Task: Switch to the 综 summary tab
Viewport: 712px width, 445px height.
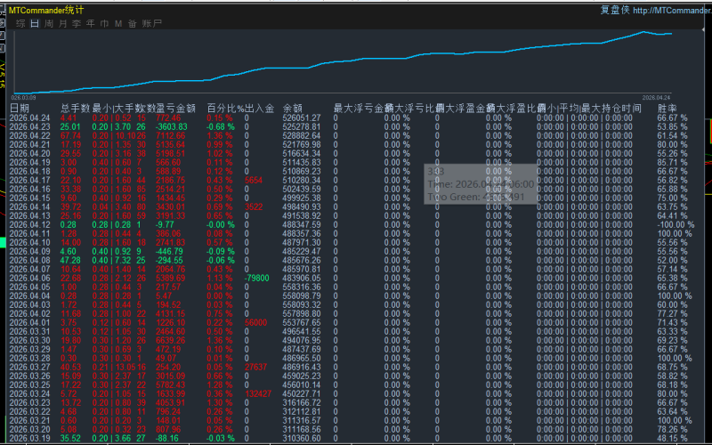Action: pyautogui.click(x=20, y=24)
